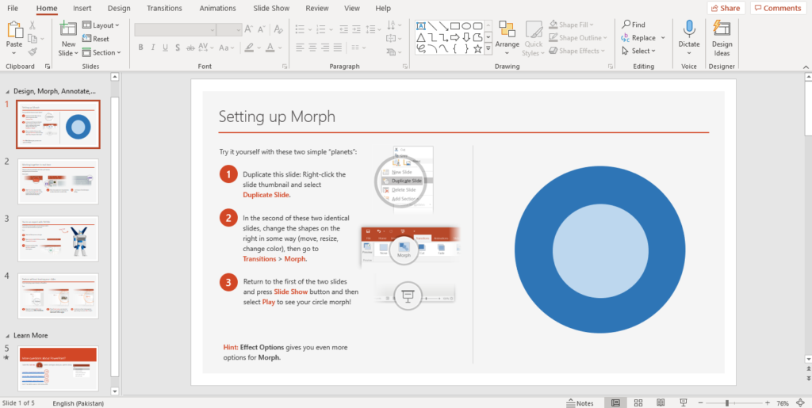Screen dimensions: 812x408
Task: Switch to the Design tab
Action: (119, 8)
